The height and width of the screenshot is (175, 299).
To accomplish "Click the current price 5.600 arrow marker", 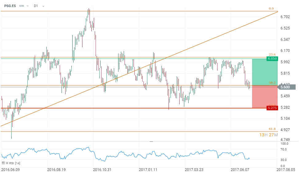I will tap(284, 87).
